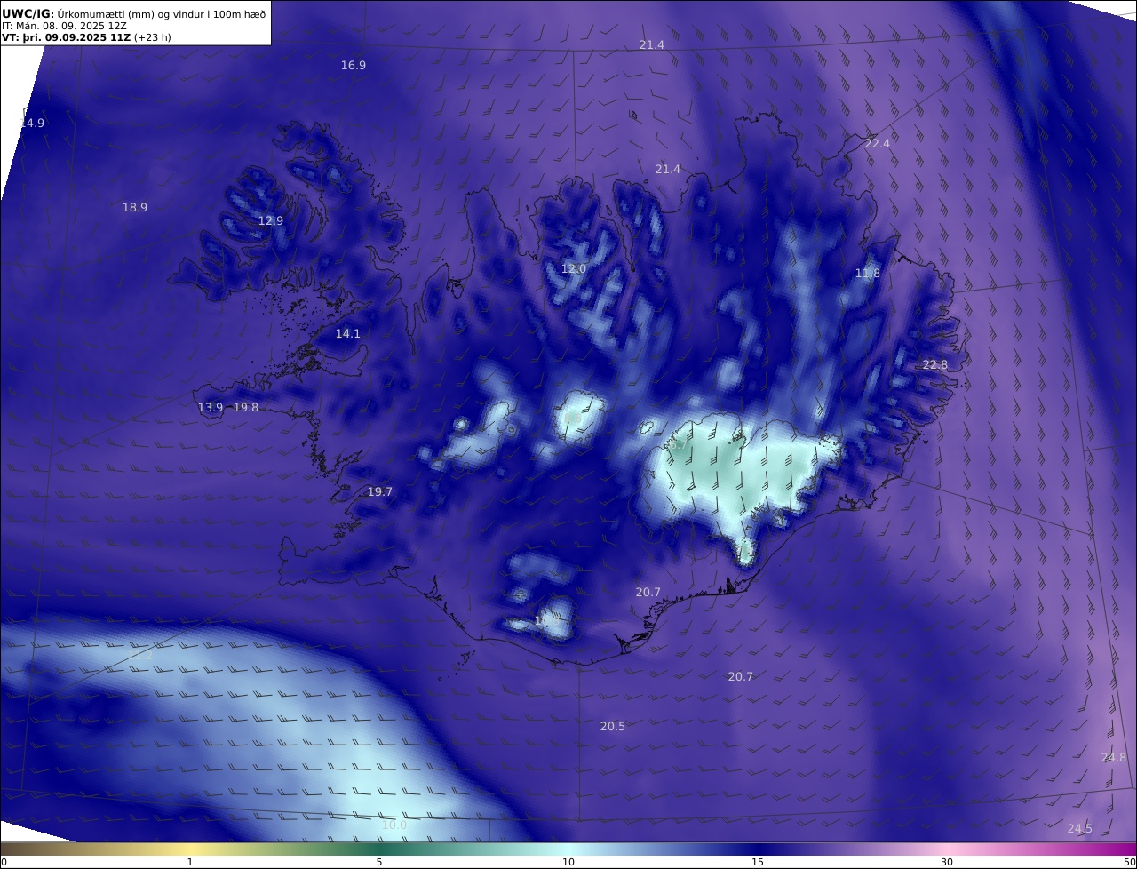Click the map value 19.8
This screenshot has width=1137, height=869.
[246, 407]
